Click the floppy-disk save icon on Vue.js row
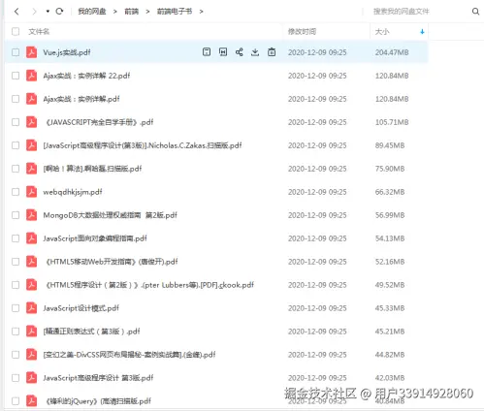This screenshot has width=484, height=411. pos(207,52)
